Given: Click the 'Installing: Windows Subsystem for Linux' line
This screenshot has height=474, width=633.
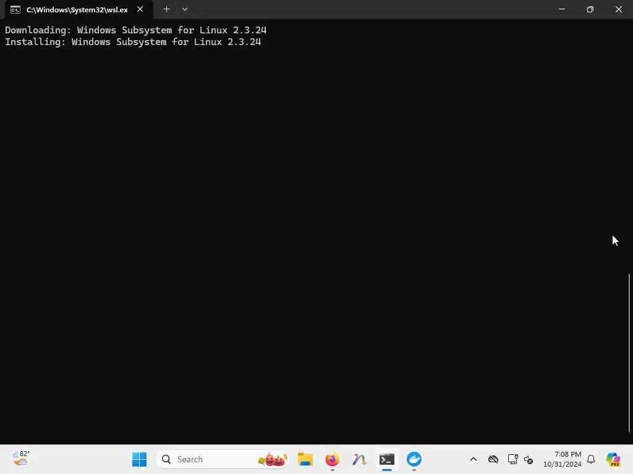Looking at the screenshot, I should click(133, 42).
